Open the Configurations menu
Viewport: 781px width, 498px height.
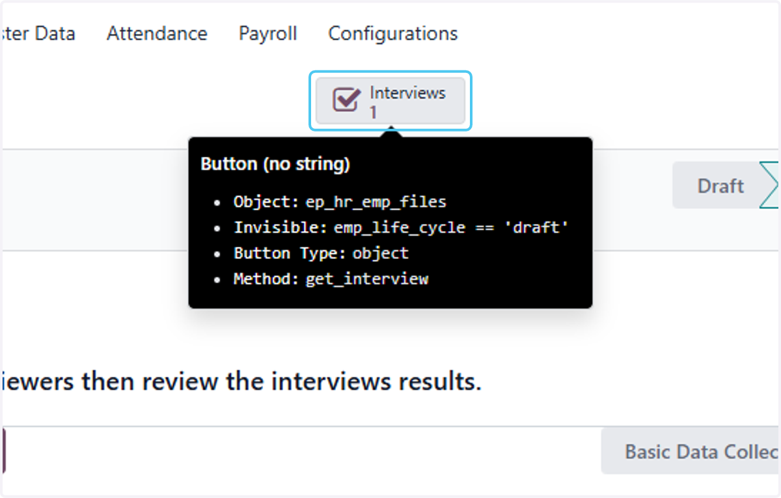point(392,33)
